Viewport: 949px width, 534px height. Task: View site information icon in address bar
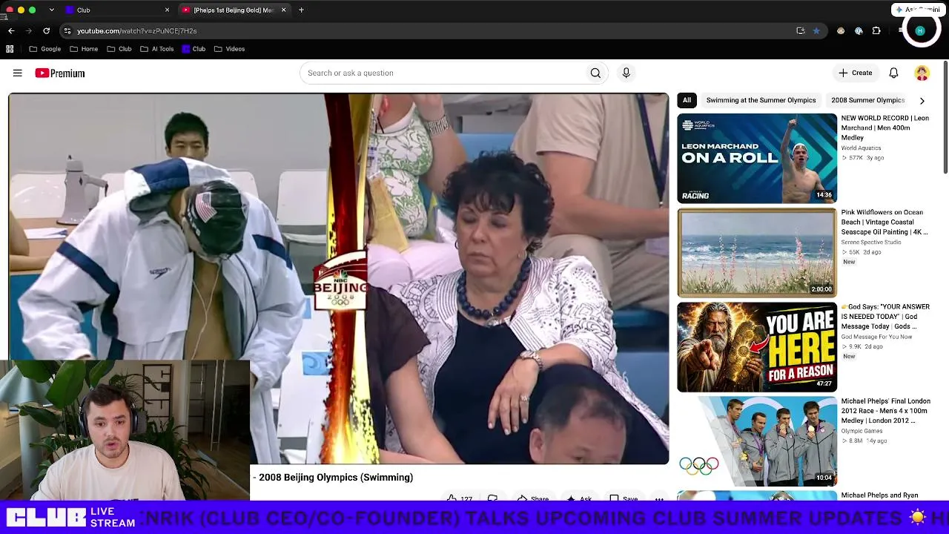[x=67, y=30]
